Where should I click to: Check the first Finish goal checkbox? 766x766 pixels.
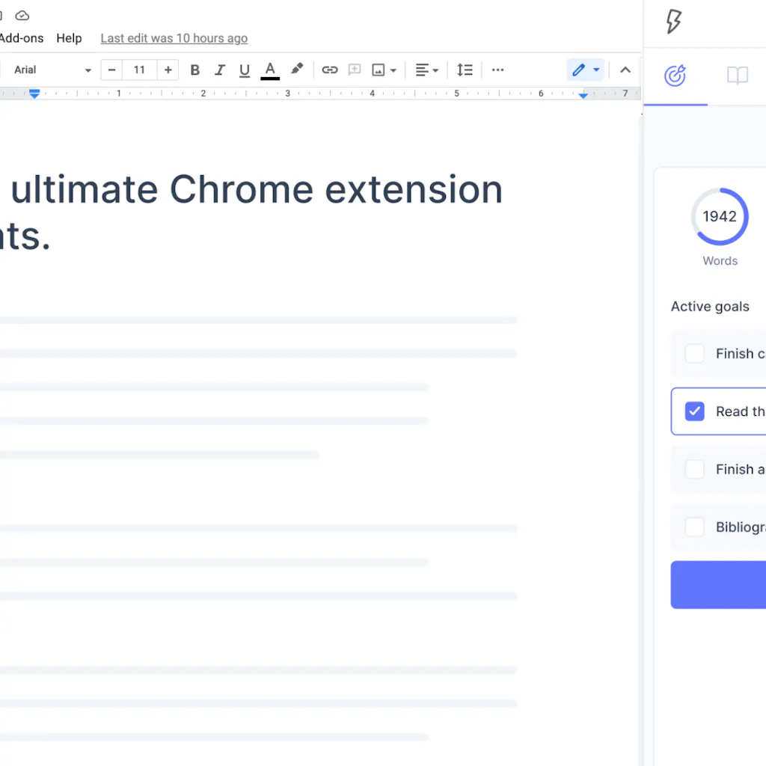tap(695, 354)
